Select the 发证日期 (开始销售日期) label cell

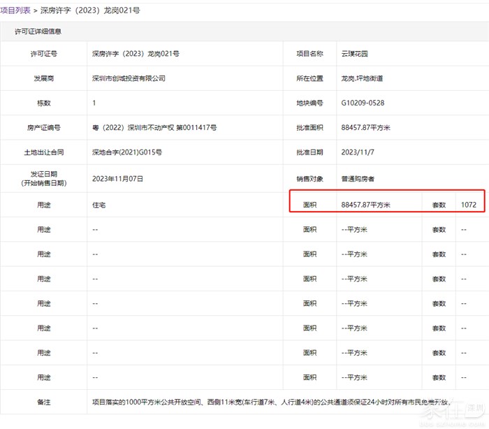[x=44, y=179]
